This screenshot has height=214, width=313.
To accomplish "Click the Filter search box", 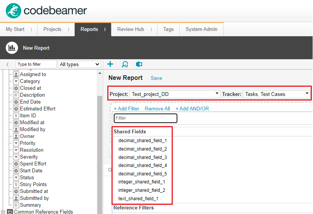I will [145, 118].
